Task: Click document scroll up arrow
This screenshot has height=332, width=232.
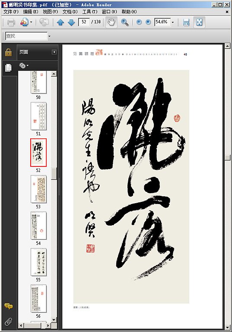Action: (x=227, y=46)
